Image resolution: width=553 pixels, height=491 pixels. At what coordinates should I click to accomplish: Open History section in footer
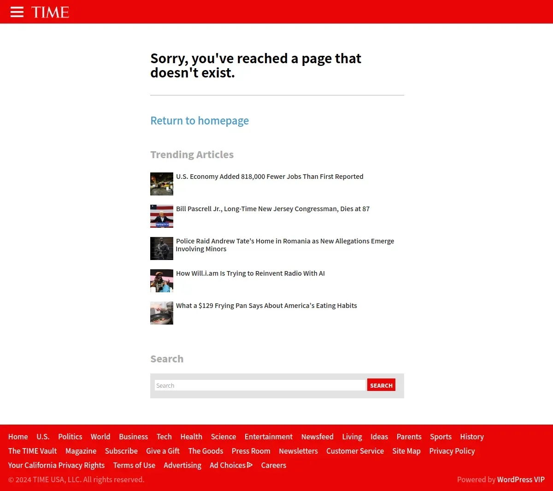[472, 437]
